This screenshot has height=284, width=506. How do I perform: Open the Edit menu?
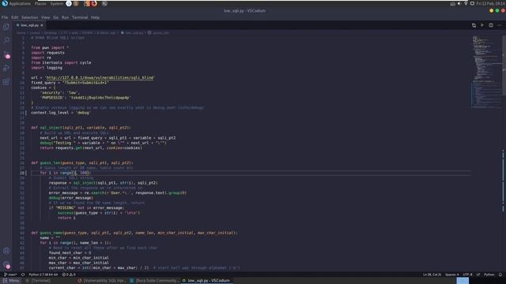pyautogui.click(x=15, y=17)
